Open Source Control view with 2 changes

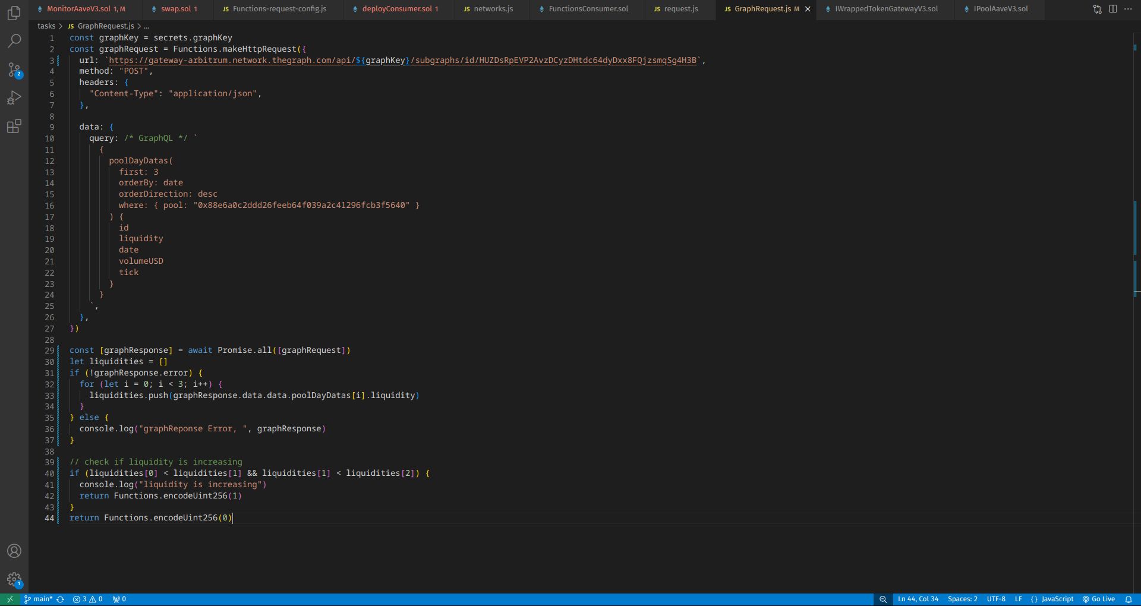coord(14,70)
